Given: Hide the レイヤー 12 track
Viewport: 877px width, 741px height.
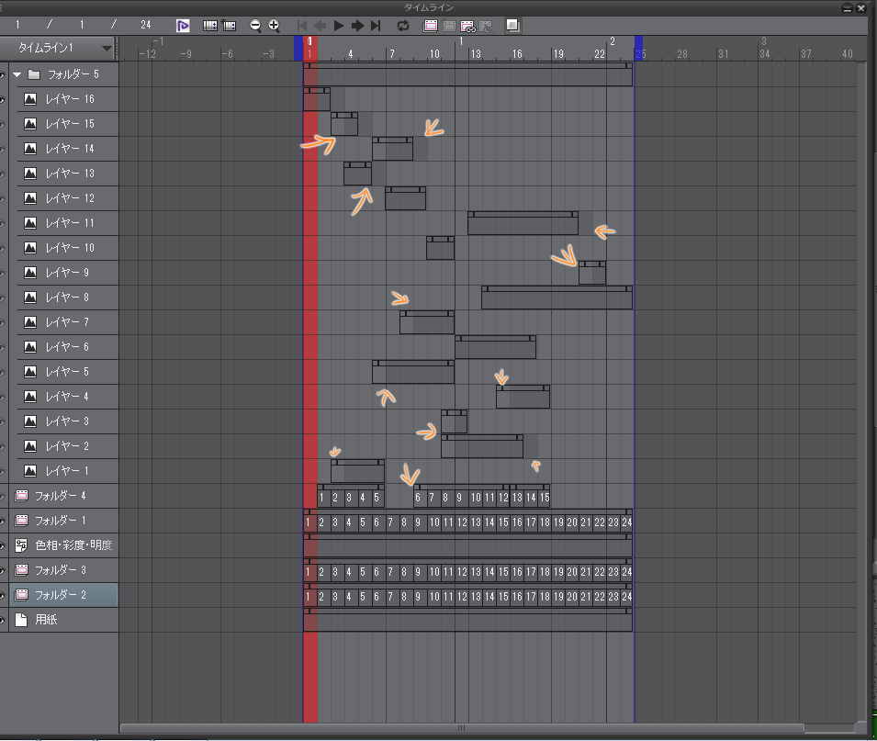Looking at the screenshot, I should tap(3, 198).
